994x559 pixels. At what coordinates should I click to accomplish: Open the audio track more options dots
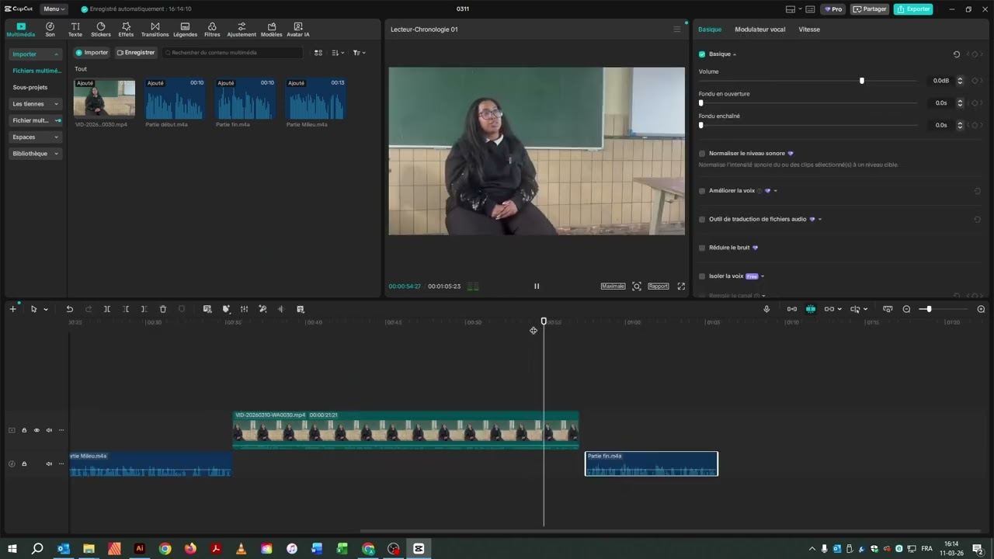[x=61, y=464]
